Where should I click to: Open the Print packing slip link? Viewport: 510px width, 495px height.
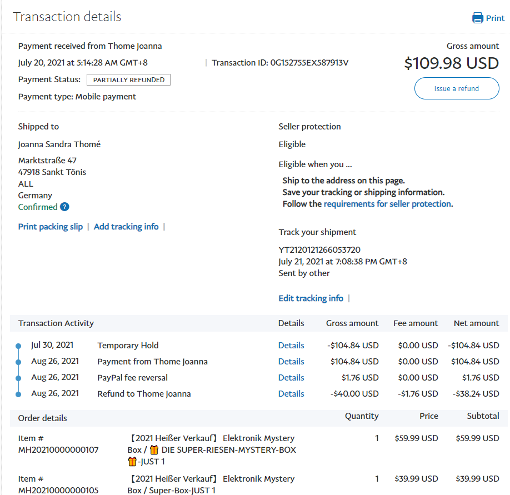(51, 227)
